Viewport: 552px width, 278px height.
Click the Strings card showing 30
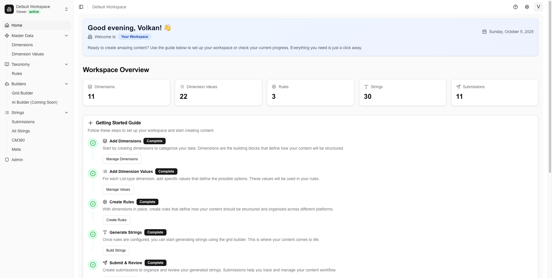402,92
